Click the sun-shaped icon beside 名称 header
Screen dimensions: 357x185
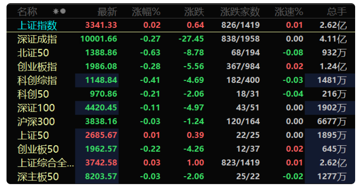click(x=56, y=11)
